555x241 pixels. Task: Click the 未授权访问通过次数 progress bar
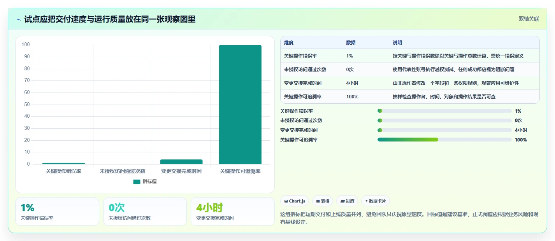point(444,120)
